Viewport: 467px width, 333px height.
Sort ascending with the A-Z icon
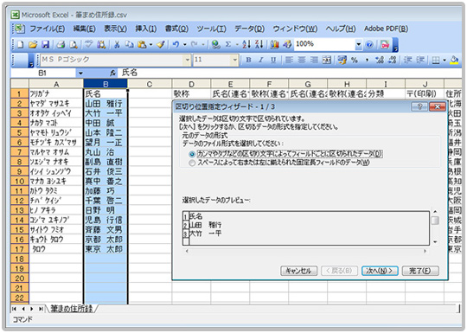[x=246, y=45]
